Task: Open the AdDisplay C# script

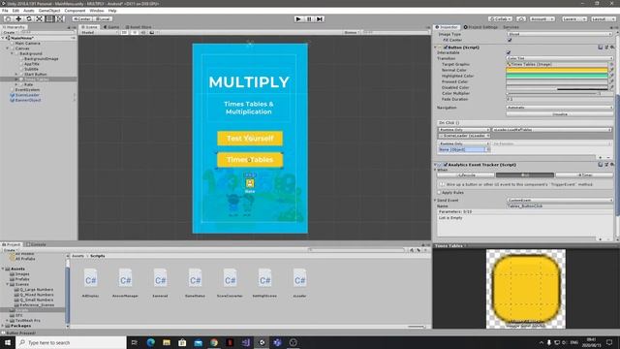Action: (x=90, y=282)
